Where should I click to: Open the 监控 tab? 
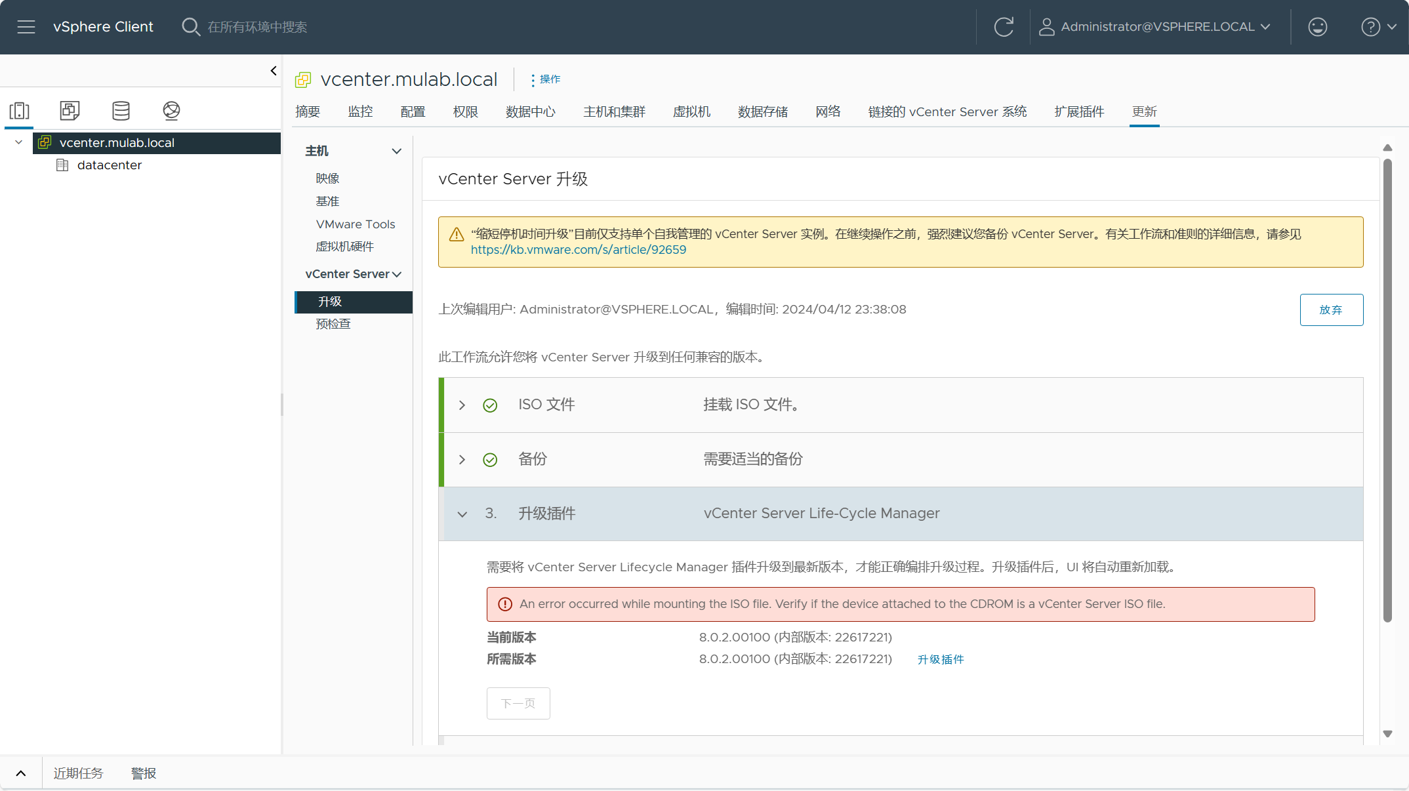360,112
